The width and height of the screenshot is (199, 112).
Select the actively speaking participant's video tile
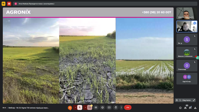(187, 26)
